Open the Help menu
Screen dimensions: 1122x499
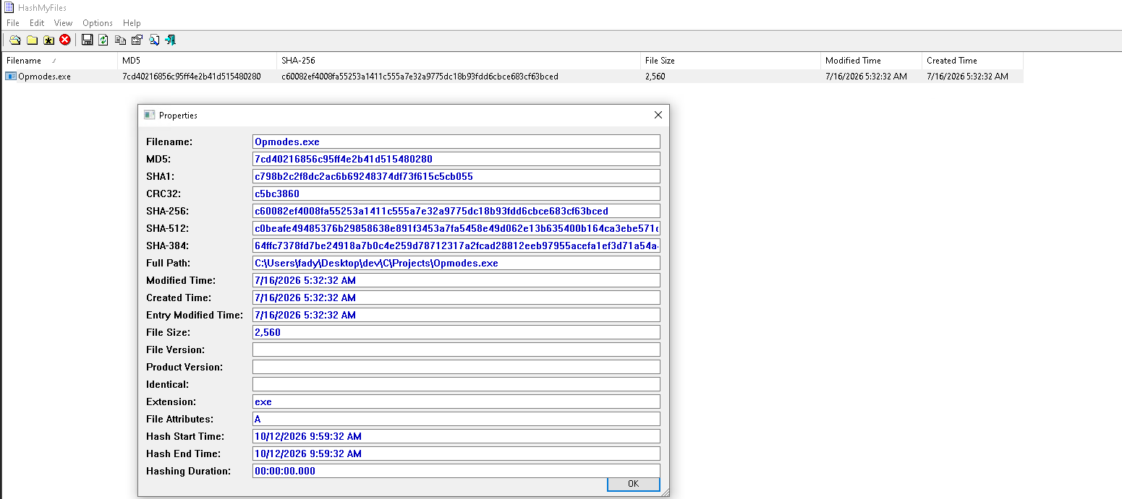coord(132,23)
